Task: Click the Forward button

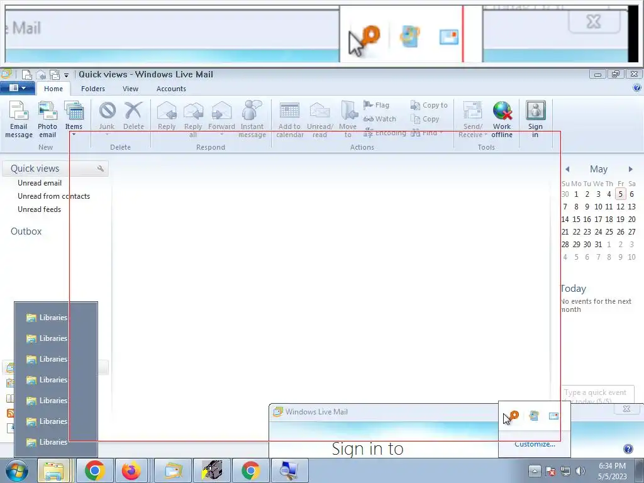Action: 221,118
